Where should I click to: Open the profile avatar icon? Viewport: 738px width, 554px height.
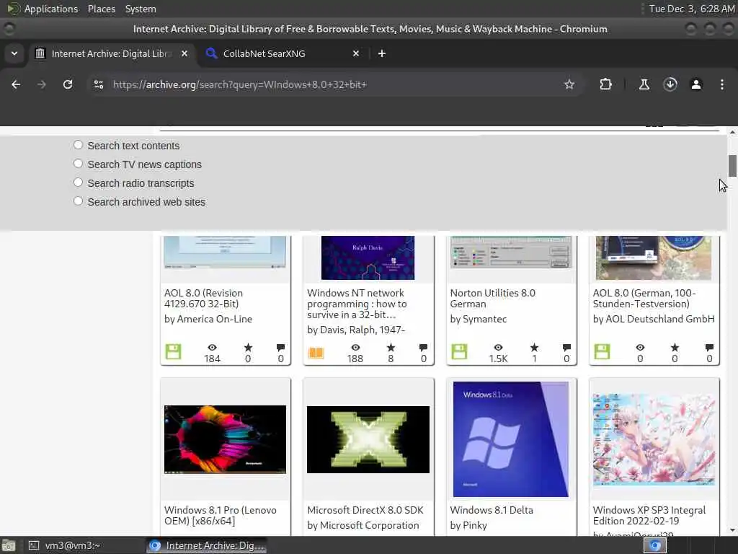pos(696,84)
